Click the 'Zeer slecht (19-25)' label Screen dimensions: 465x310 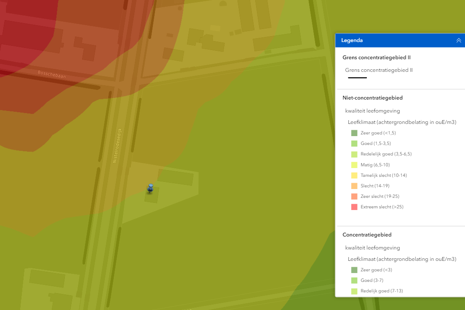380,197
